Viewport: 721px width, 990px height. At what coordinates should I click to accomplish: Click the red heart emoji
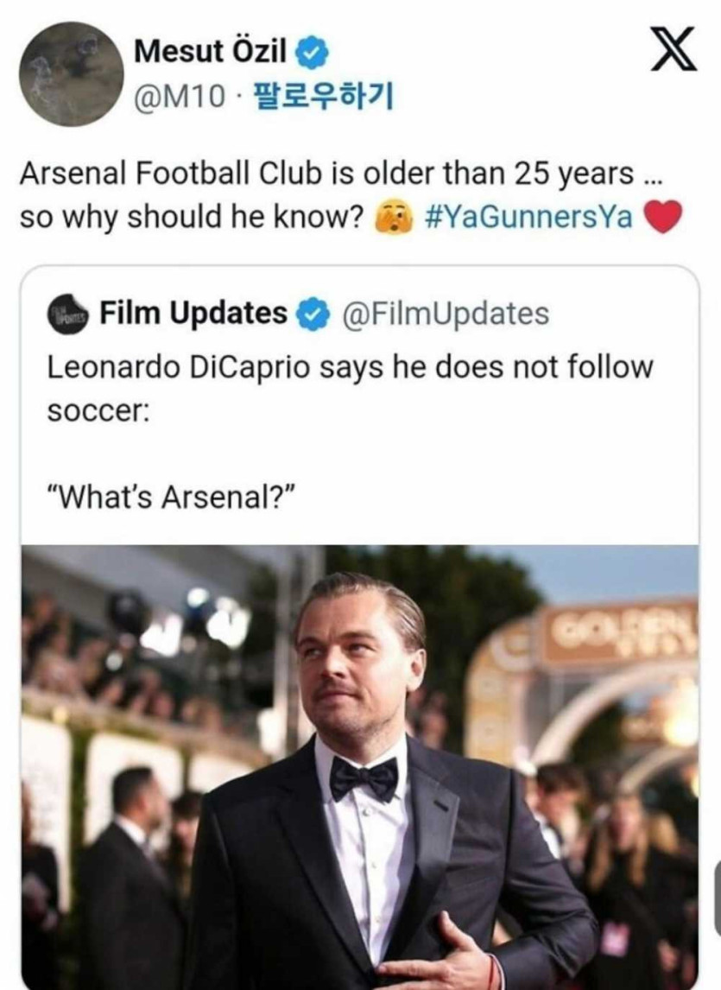[663, 216]
